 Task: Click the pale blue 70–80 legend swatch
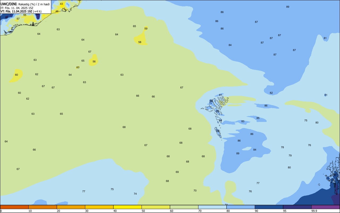(x=212, y=207)
